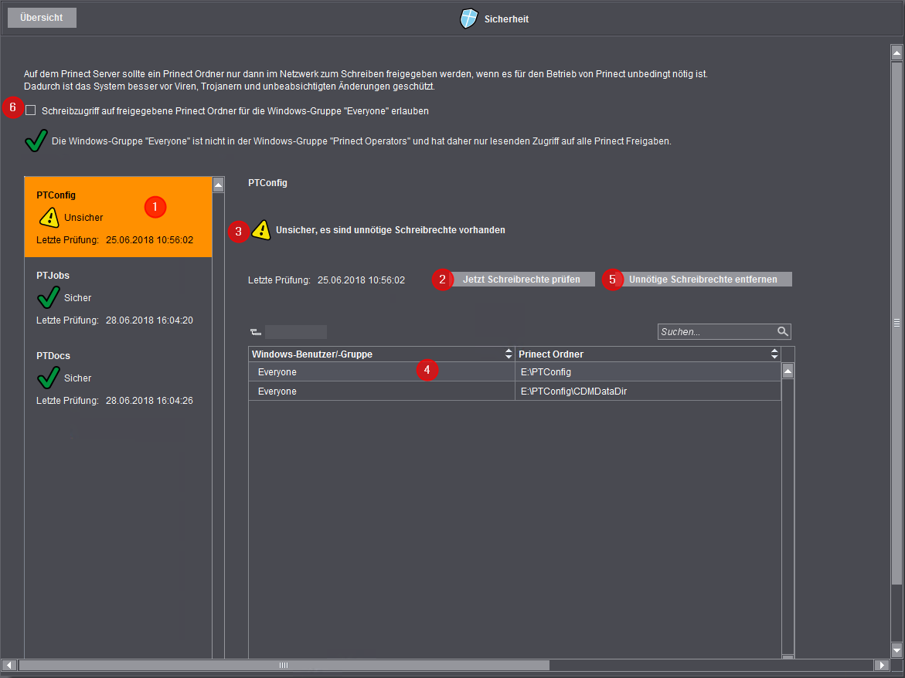The image size is (905, 678).
Task: Switch back to the Übersicht view
Action: tap(41, 17)
